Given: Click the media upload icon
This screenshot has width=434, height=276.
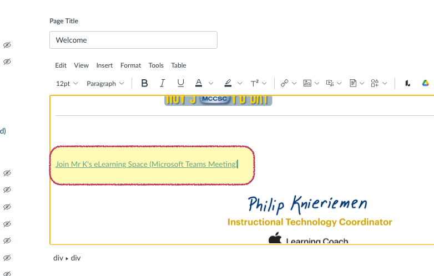Looking at the screenshot, I should [330, 83].
